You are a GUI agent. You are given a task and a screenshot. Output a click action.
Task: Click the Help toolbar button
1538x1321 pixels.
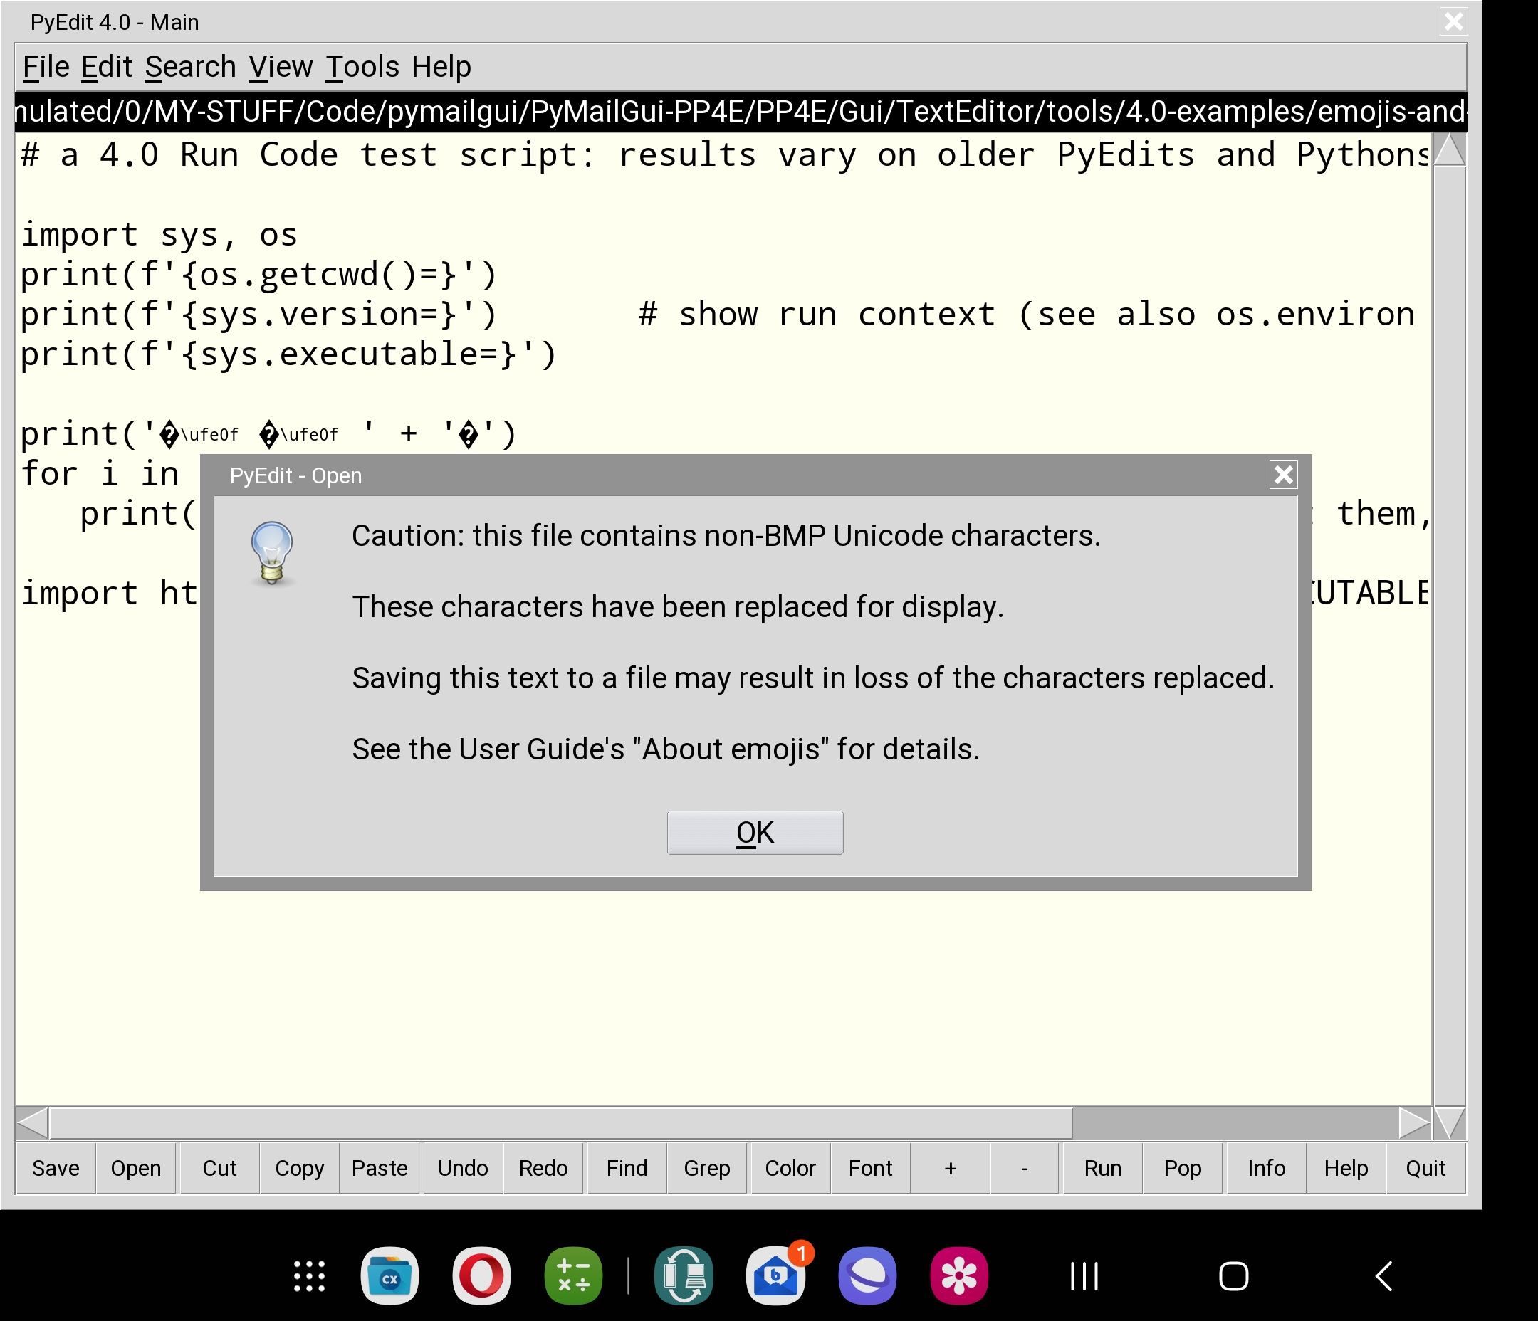1346,1168
